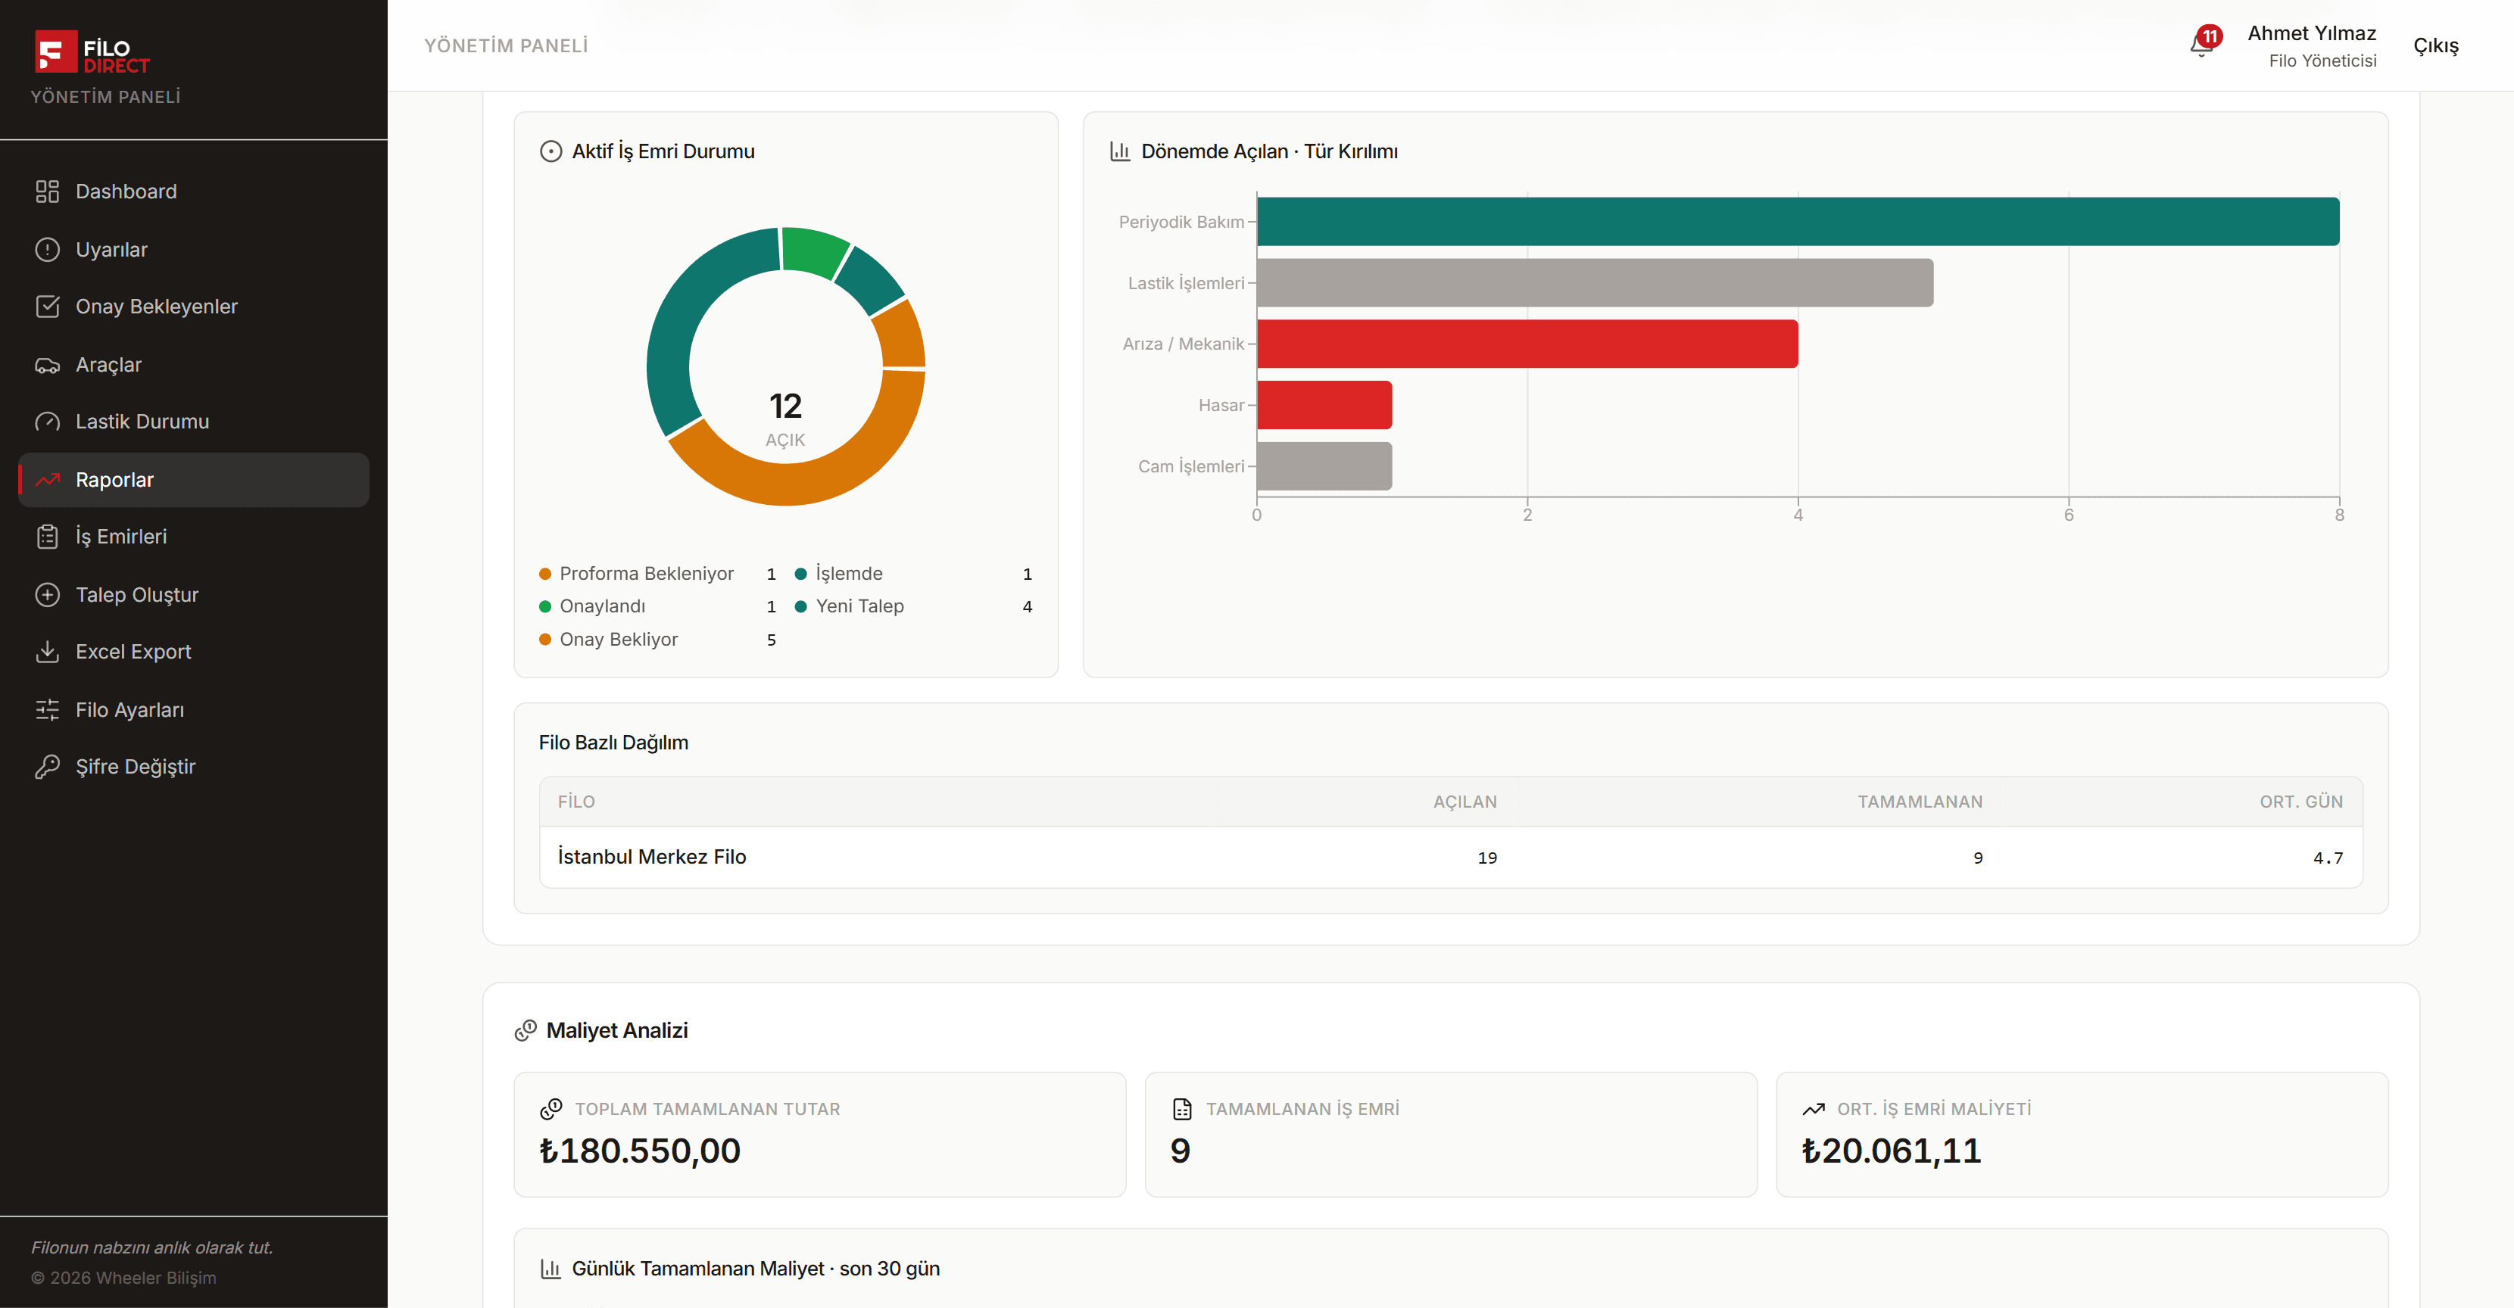
Task: Click the Filo Bazlı Dağılım heading
Action: [613, 743]
